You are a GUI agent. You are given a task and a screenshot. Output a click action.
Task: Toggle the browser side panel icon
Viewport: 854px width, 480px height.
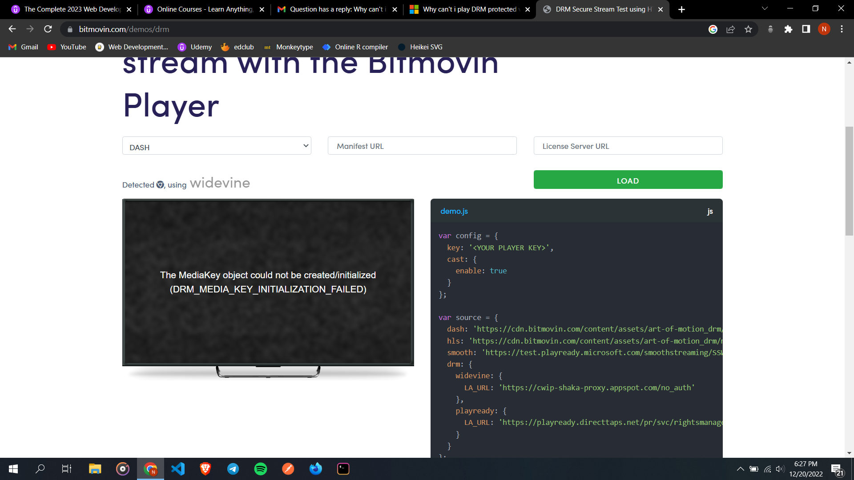click(806, 29)
